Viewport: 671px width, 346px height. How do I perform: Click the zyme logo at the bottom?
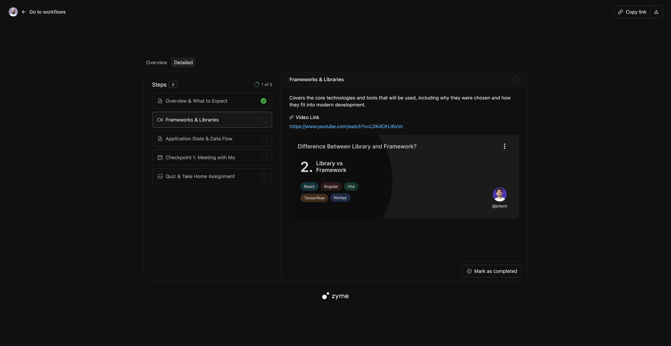pos(335,296)
